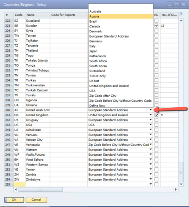Close the Countries/Regions Setup window
The height and width of the screenshot is (207, 189).
pyautogui.click(x=183, y=4)
